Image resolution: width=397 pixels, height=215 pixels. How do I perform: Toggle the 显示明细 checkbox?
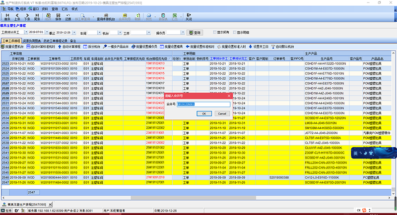[x=235, y=32]
